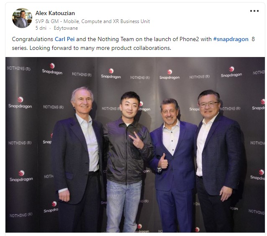267x236 pixels.
Task: Open Alex Katouzian's profile name link
Action: pyautogui.click(x=55, y=13)
